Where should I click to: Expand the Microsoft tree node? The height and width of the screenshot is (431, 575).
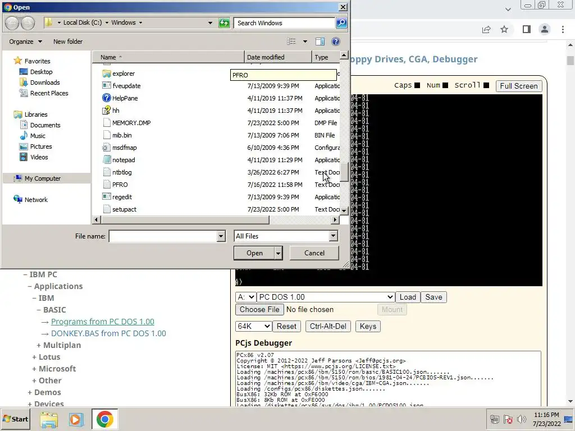pyautogui.click(x=34, y=369)
